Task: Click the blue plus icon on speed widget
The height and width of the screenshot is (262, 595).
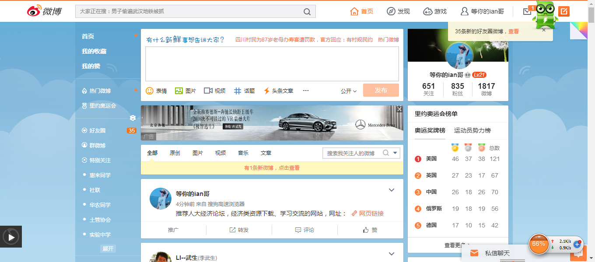Action: (577, 244)
